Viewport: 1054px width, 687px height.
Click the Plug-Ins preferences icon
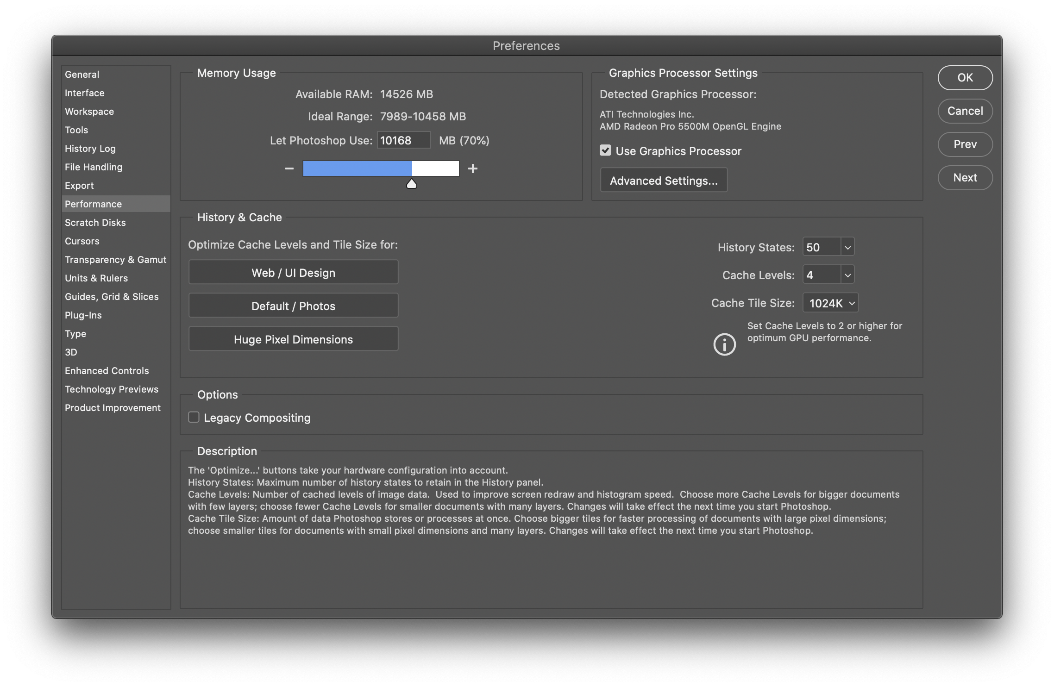[82, 315]
